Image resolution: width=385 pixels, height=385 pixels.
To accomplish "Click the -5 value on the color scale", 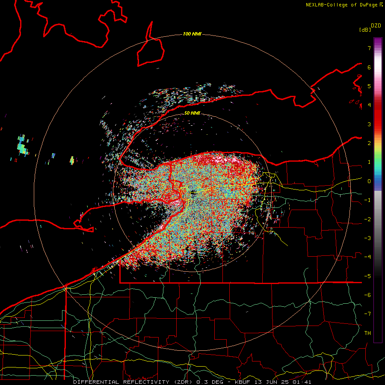I will [367, 276].
